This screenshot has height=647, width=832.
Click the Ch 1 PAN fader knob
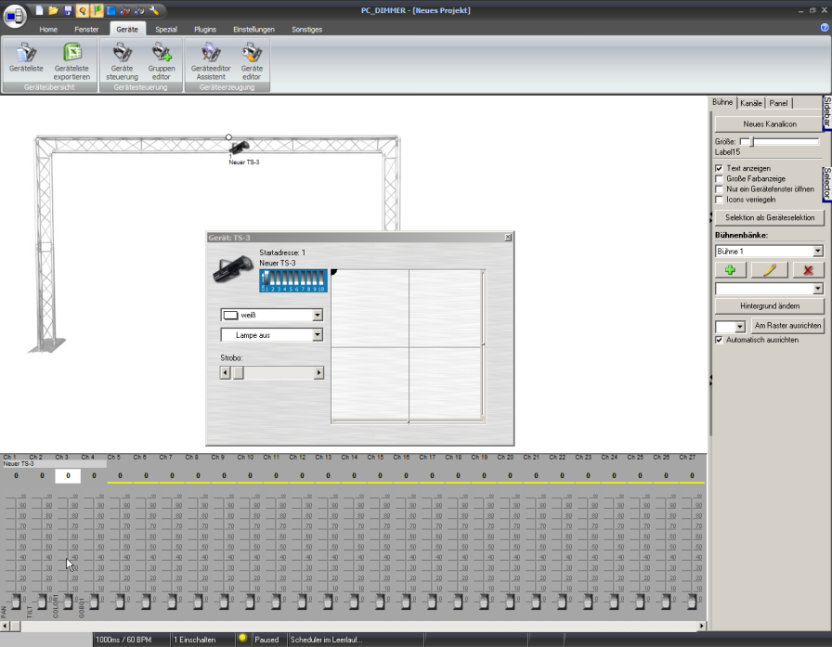click(16, 601)
